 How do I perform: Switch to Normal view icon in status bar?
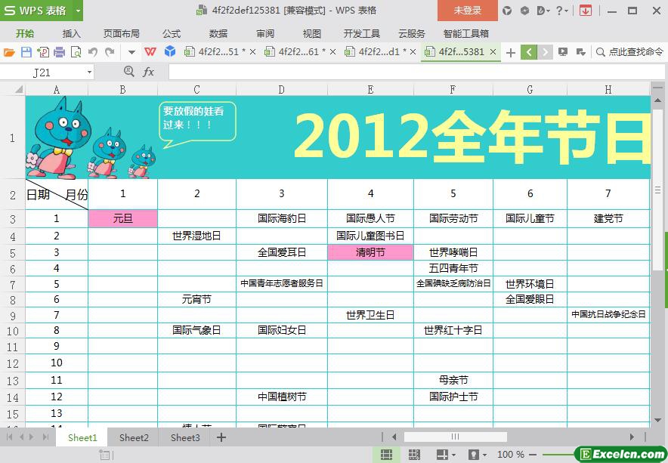pos(386,455)
